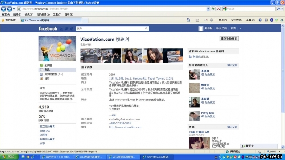The height and width of the screenshot is (160, 285).
Task: Click the browser Back arrow button
Action: (x=4, y=8)
